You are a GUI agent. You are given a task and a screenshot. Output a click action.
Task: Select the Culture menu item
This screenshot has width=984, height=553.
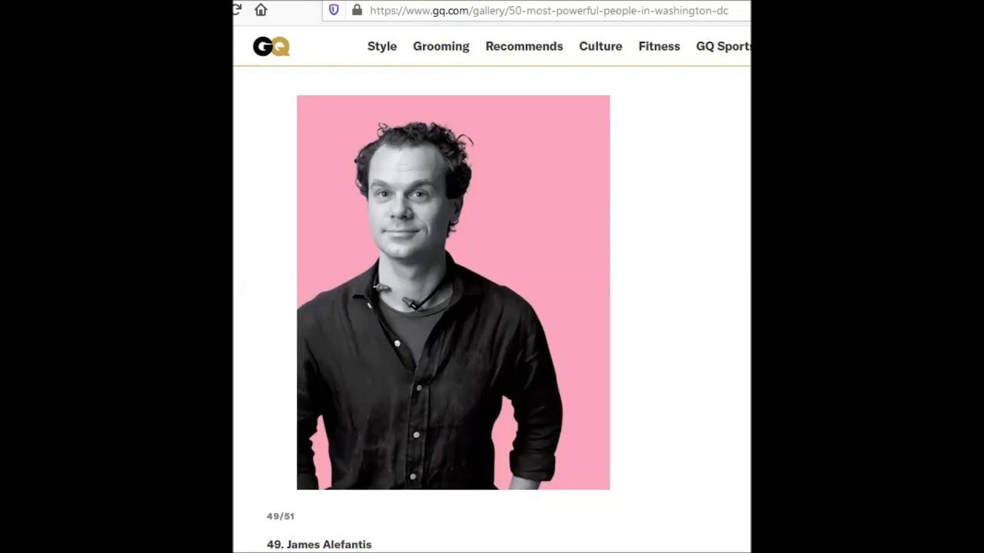point(600,46)
